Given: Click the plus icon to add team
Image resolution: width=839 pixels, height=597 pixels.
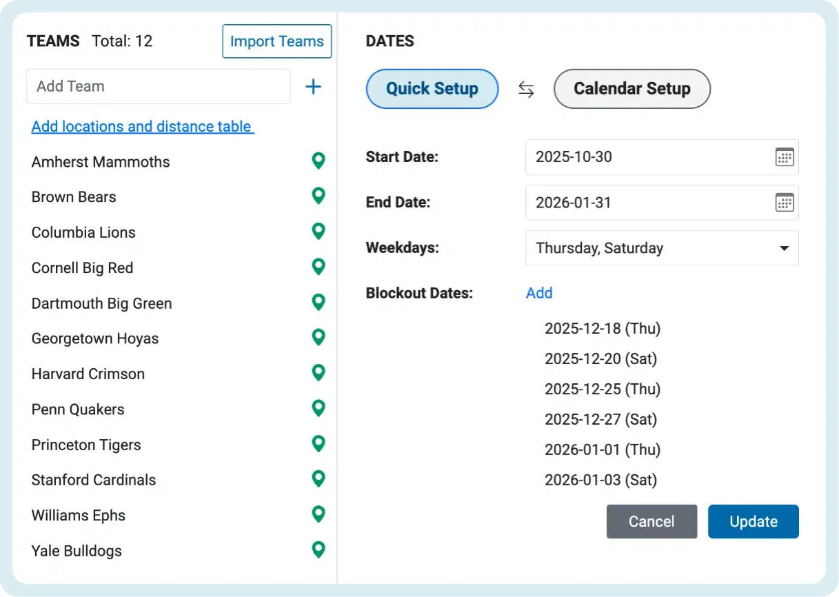Looking at the screenshot, I should tap(313, 86).
